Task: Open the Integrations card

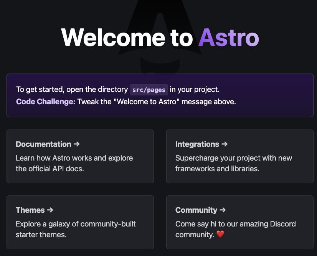Action: click(239, 156)
